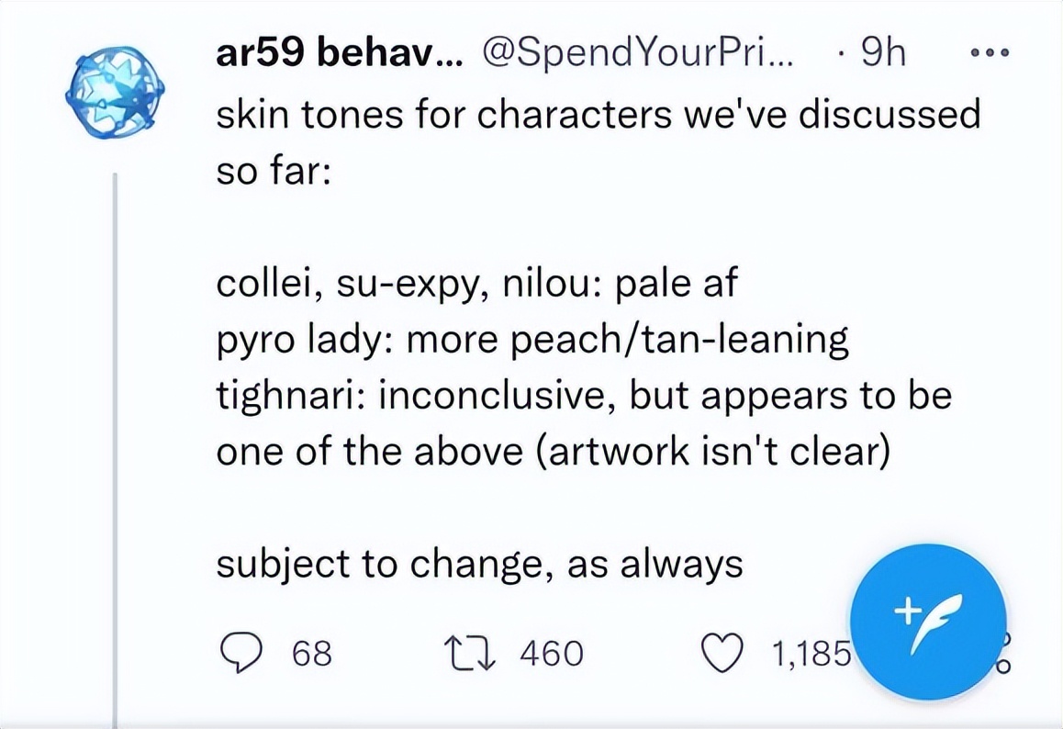The image size is (1063, 729).
Task: Retweet using the arrows icon
Action: (469, 653)
